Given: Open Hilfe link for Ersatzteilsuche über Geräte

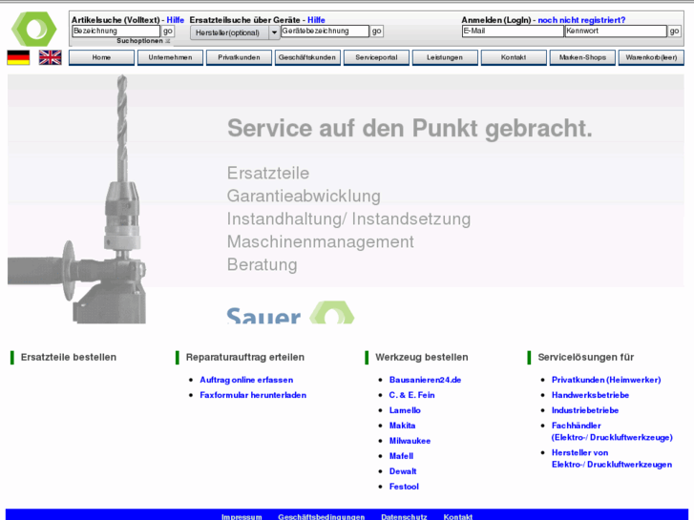Looking at the screenshot, I should (316, 20).
